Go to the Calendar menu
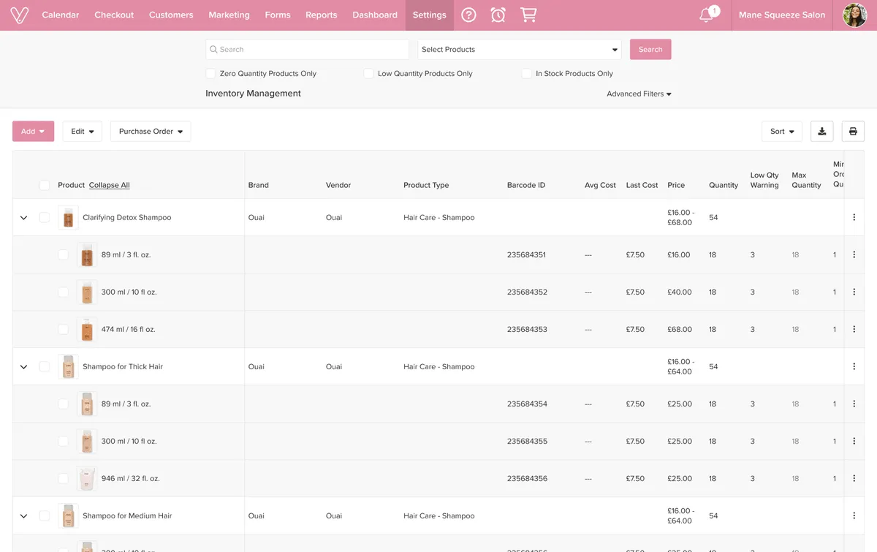 [x=61, y=15]
